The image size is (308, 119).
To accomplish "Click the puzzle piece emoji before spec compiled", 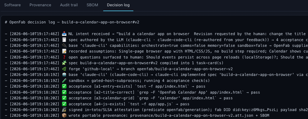I will pyautogui.click(x=64, y=63).
